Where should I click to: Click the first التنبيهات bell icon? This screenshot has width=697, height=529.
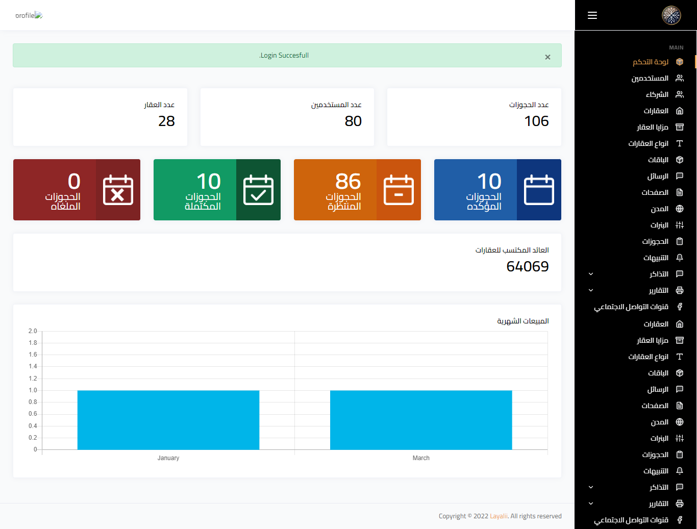pyautogui.click(x=680, y=258)
